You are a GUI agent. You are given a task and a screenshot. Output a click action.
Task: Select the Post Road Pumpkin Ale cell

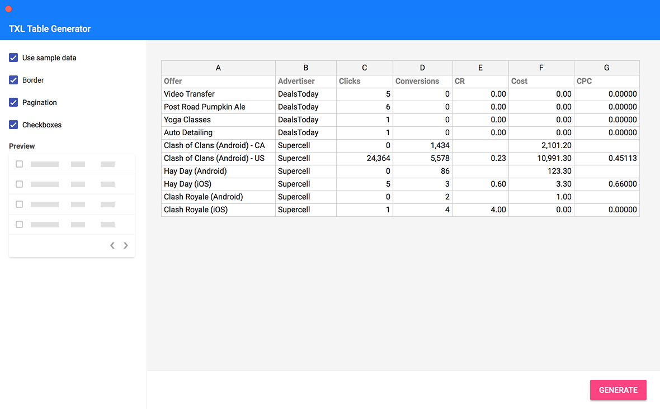click(218, 107)
